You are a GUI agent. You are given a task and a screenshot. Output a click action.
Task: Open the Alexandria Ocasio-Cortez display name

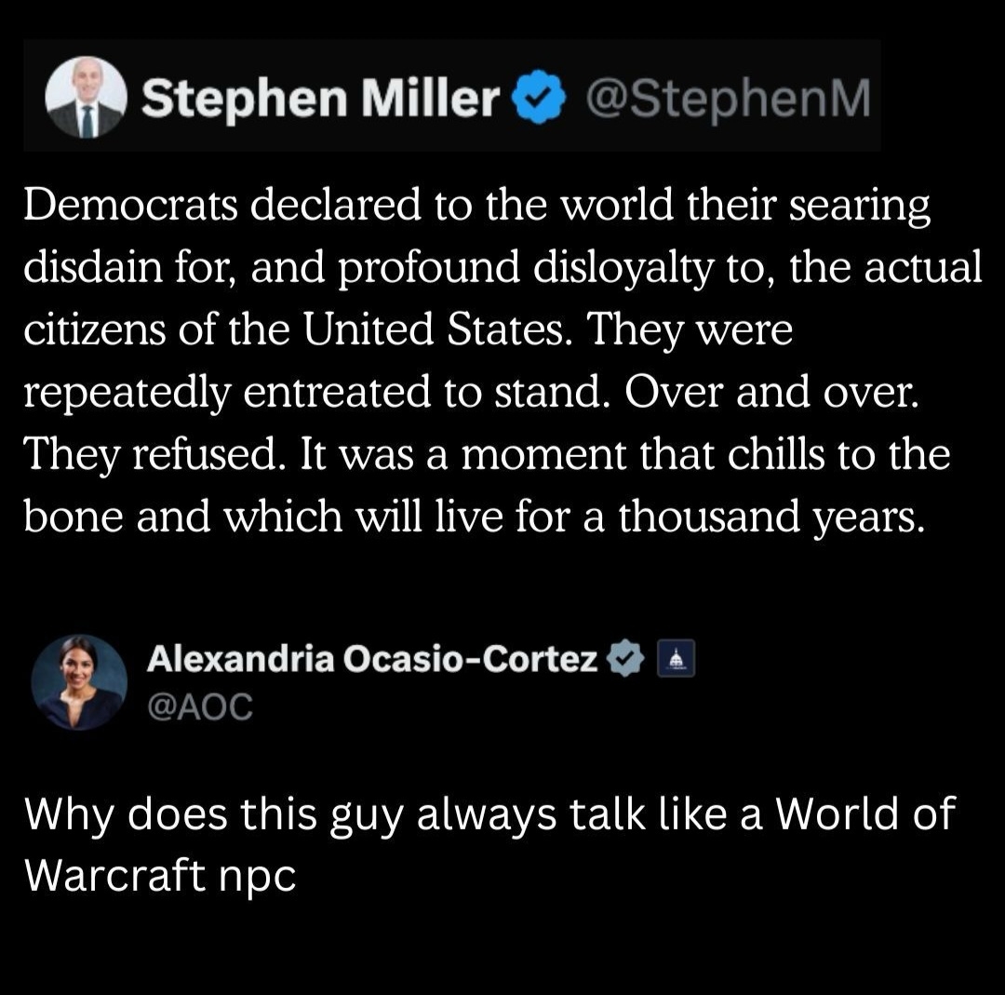[x=371, y=660]
